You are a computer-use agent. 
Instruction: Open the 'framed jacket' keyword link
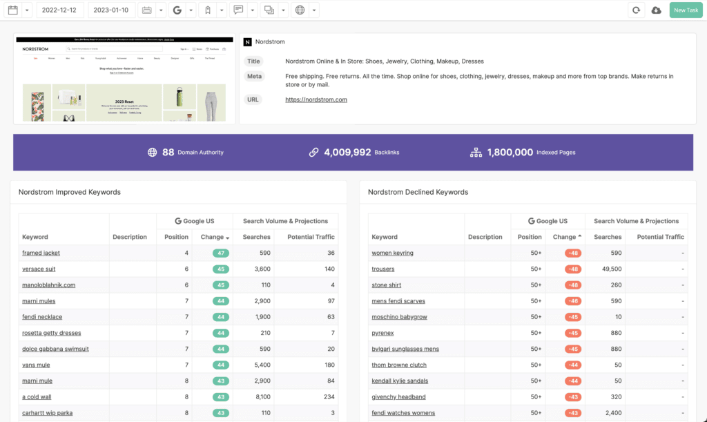tap(41, 253)
